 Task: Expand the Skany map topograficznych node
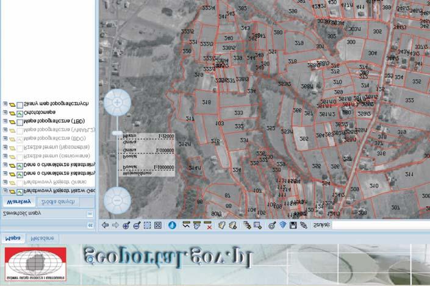5,104
